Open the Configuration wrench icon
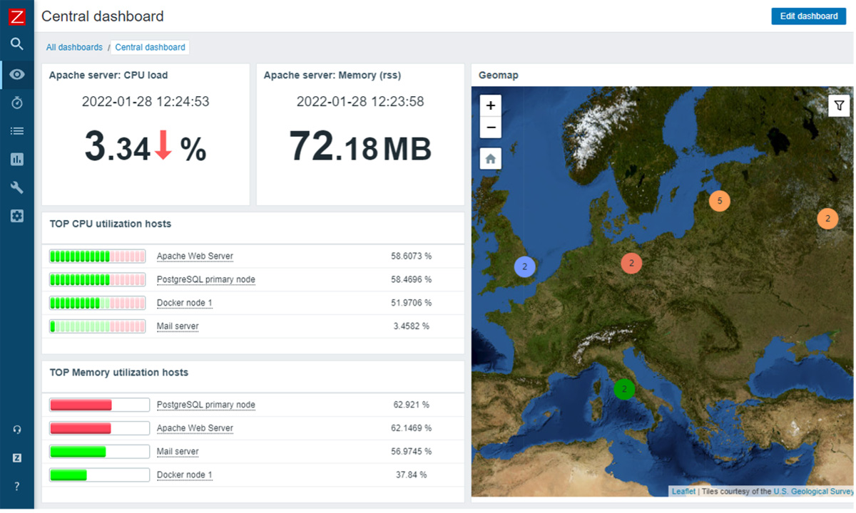Image resolution: width=856 pixels, height=513 pixels. tap(16, 187)
